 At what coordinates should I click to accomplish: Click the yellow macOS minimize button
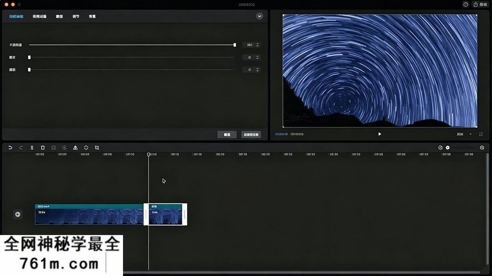coord(13,5)
